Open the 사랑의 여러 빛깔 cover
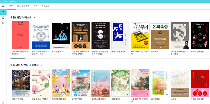Screen dimensions: 210x104 point(200,83)
